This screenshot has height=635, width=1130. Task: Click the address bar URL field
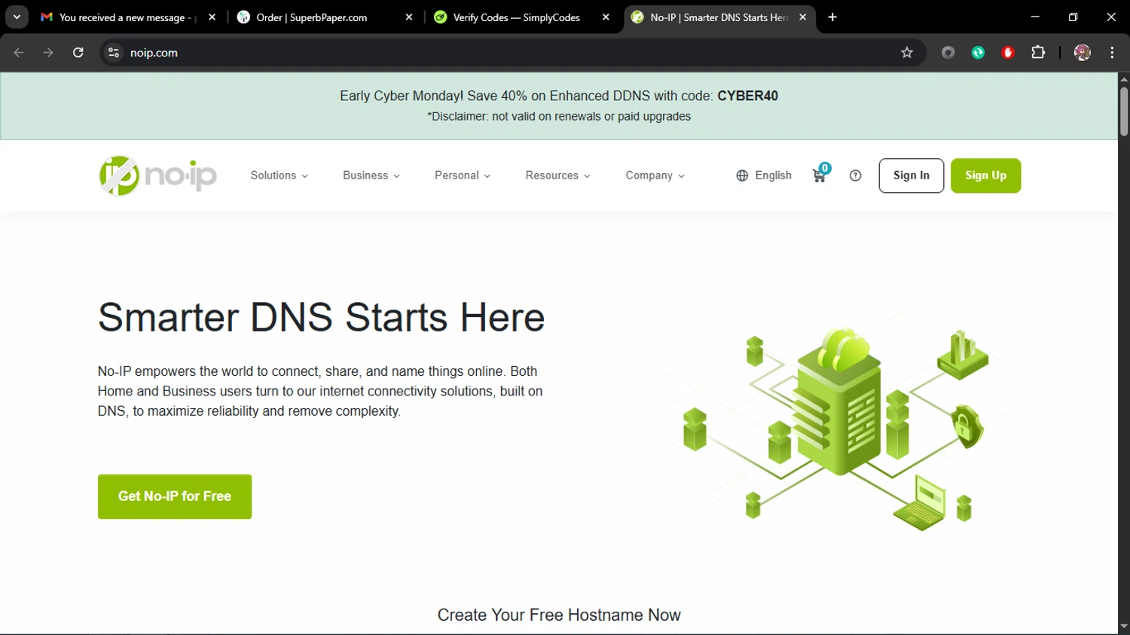[x=512, y=52]
